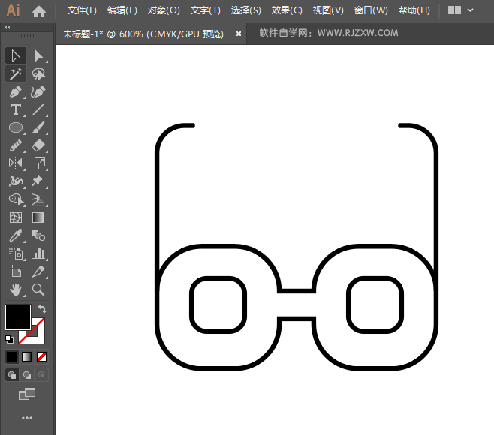Open the workspace layout switcher dropdown
This screenshot has height=435, width=494.
click(462, 10)
